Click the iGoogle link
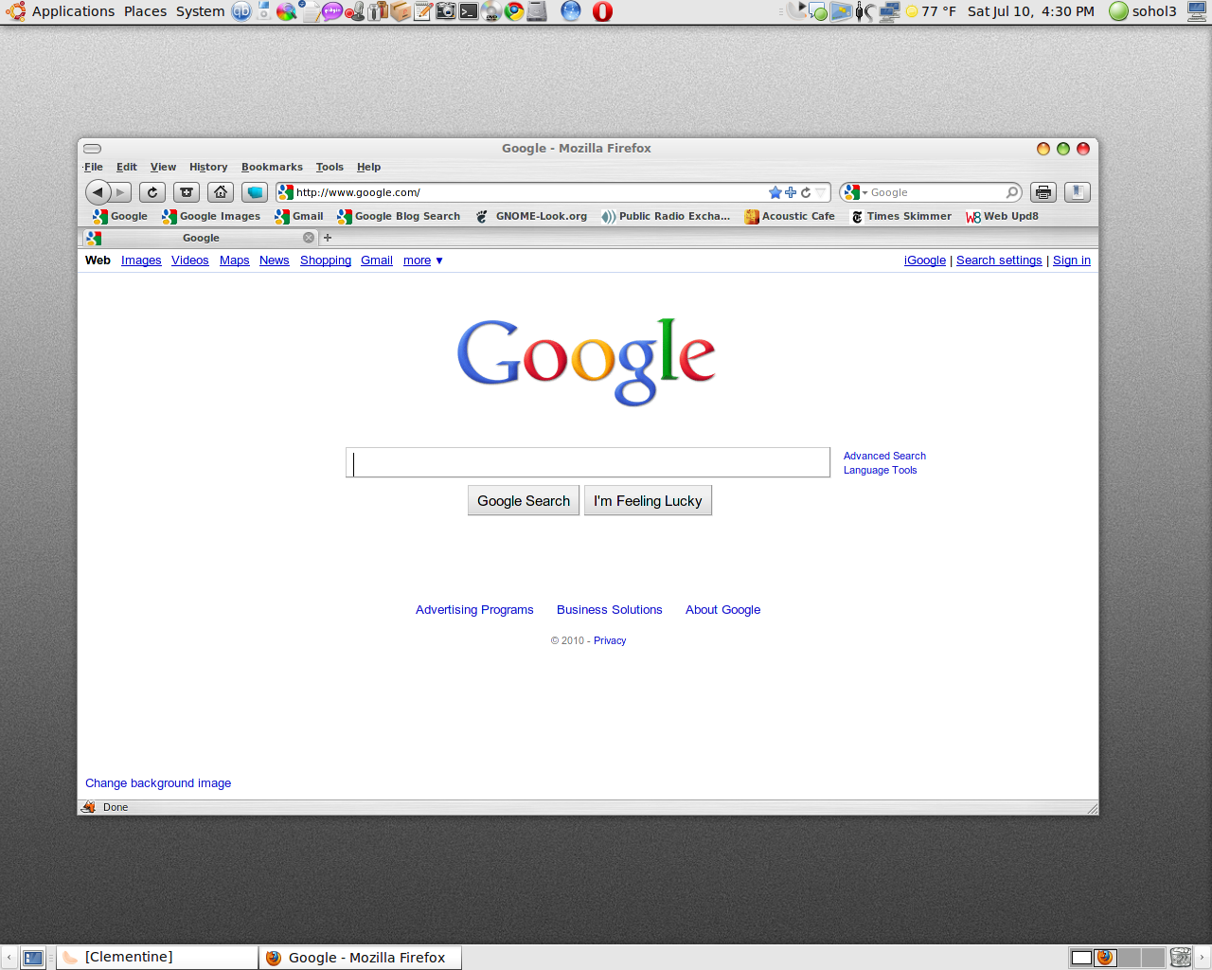The height and width of the screenshot is (970, 1212). (x=925, y=260)
